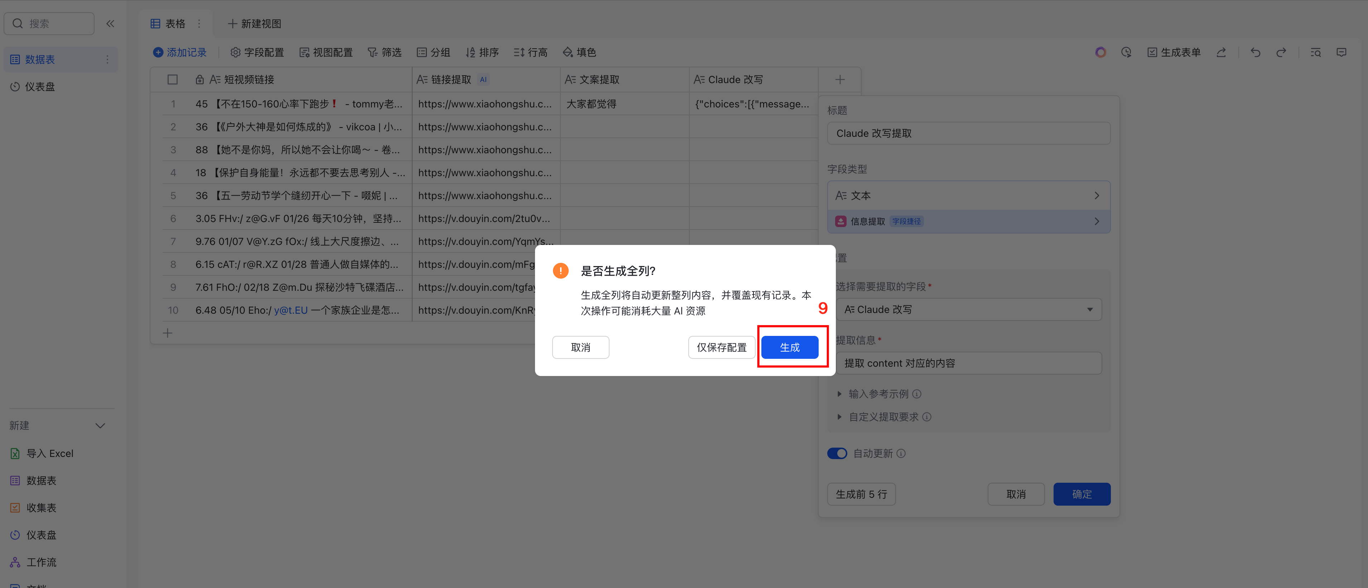
Task: Create new 收集表 from 新建 list
Action: click(33, 508)
